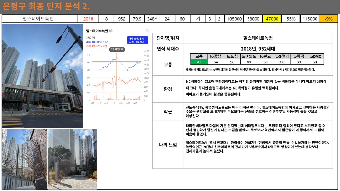Click the line 아파트가 몰려있어 환경은 좋은편이다.
Screen dimensions: 340x191
point(214,94)
